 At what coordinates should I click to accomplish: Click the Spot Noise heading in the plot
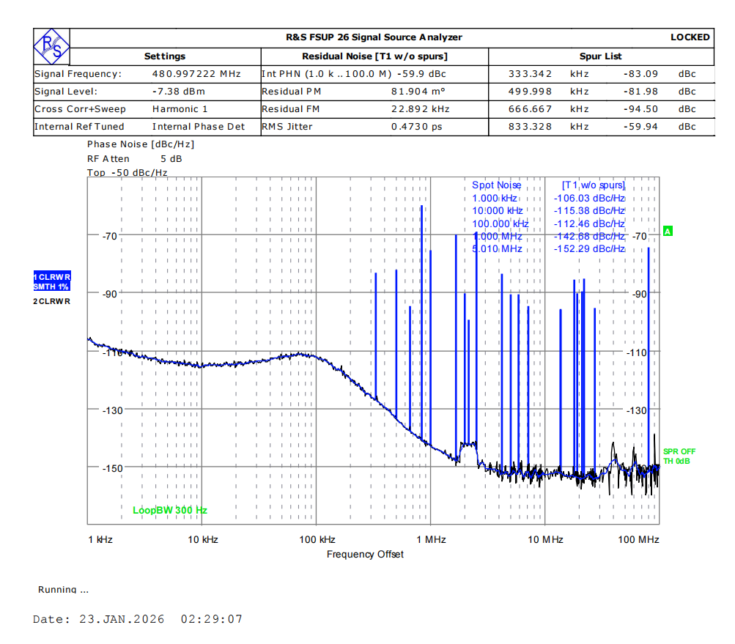coord(496,185)
